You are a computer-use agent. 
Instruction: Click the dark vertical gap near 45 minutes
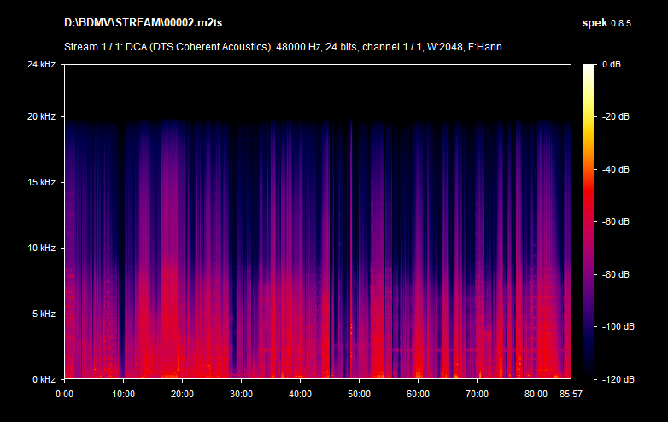(x=330, y=256)
